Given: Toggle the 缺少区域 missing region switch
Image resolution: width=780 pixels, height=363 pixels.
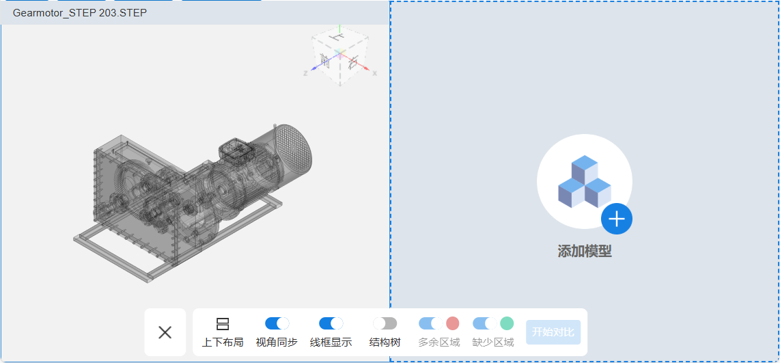Looking at the screenshot, I should [484, 323].
